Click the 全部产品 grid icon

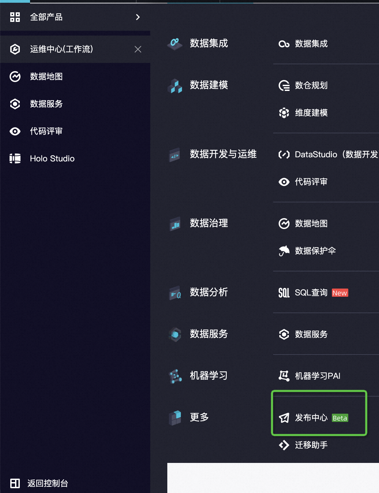tap(15, 17)
